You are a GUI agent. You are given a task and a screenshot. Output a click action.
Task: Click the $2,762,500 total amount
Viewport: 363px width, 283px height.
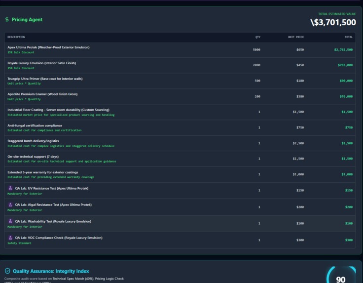pyautogui.click(x=343, y=49)
